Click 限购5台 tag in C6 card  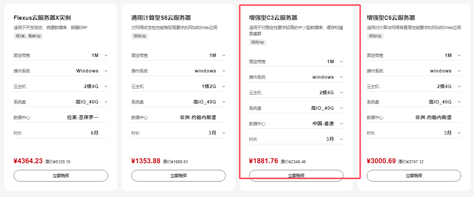(x=375, y=36)
